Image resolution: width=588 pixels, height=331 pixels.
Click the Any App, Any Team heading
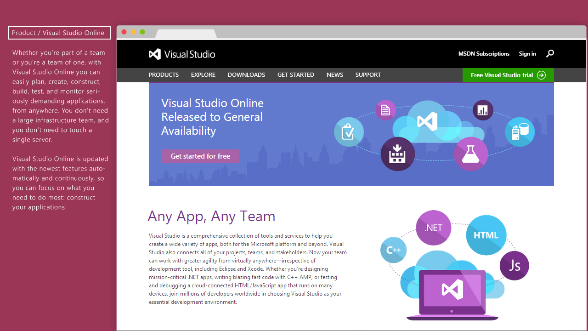[x=212, y=216]
